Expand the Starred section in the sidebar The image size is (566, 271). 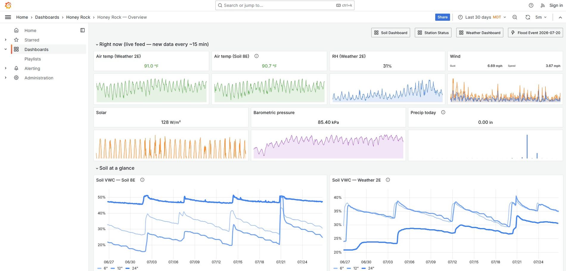click(5, 40)
